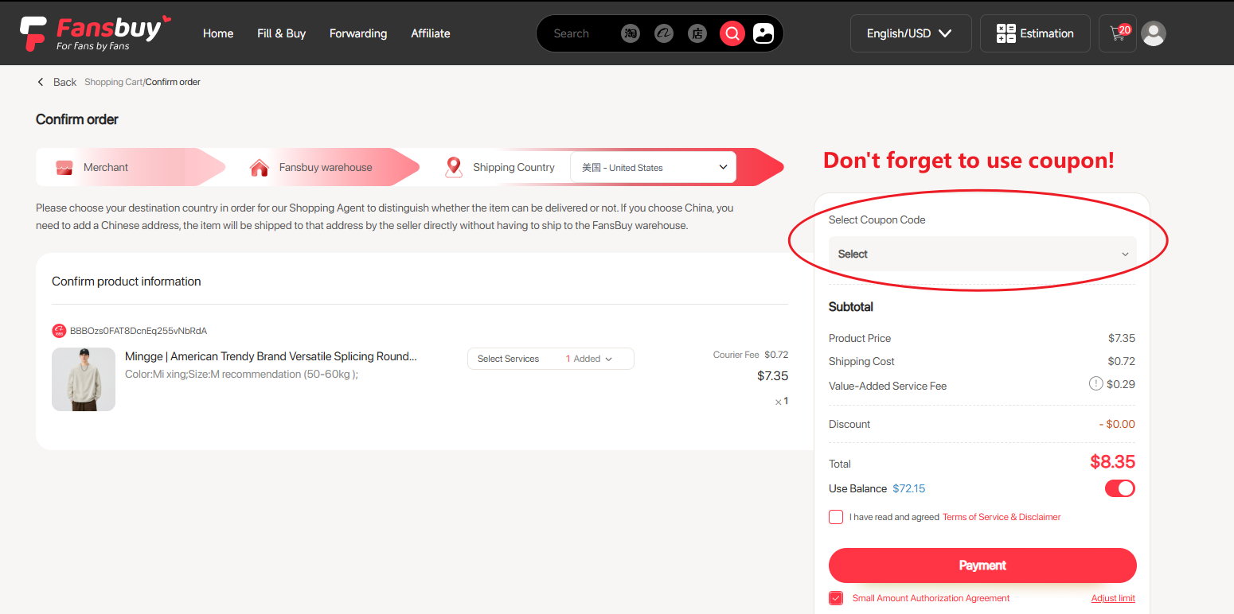Screen dimensions: 1234x614
Task: Click the seller ID BBBOzs0FAT8DcnEq255vNbRdA
Action: point(139,331)
